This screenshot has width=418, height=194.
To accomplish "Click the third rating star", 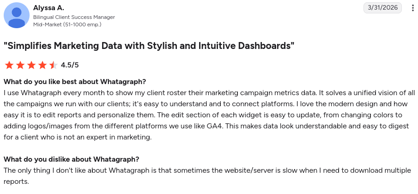I will pyautogui.click(x=31, y=65).
